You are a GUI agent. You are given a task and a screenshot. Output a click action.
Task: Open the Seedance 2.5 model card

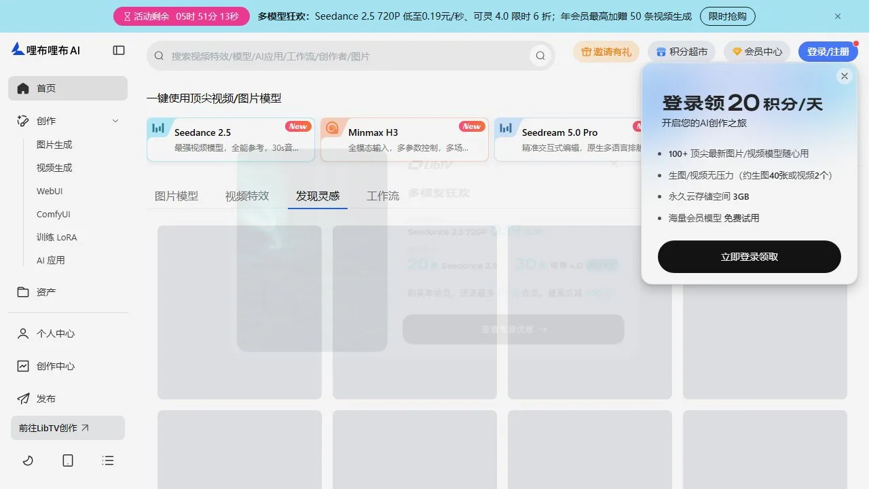231,140
